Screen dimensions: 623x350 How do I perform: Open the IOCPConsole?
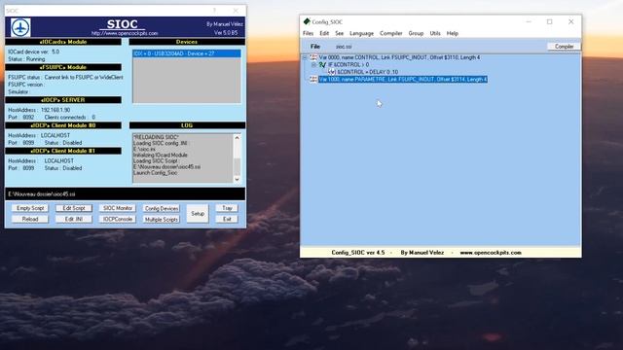(x=118, y=219)
